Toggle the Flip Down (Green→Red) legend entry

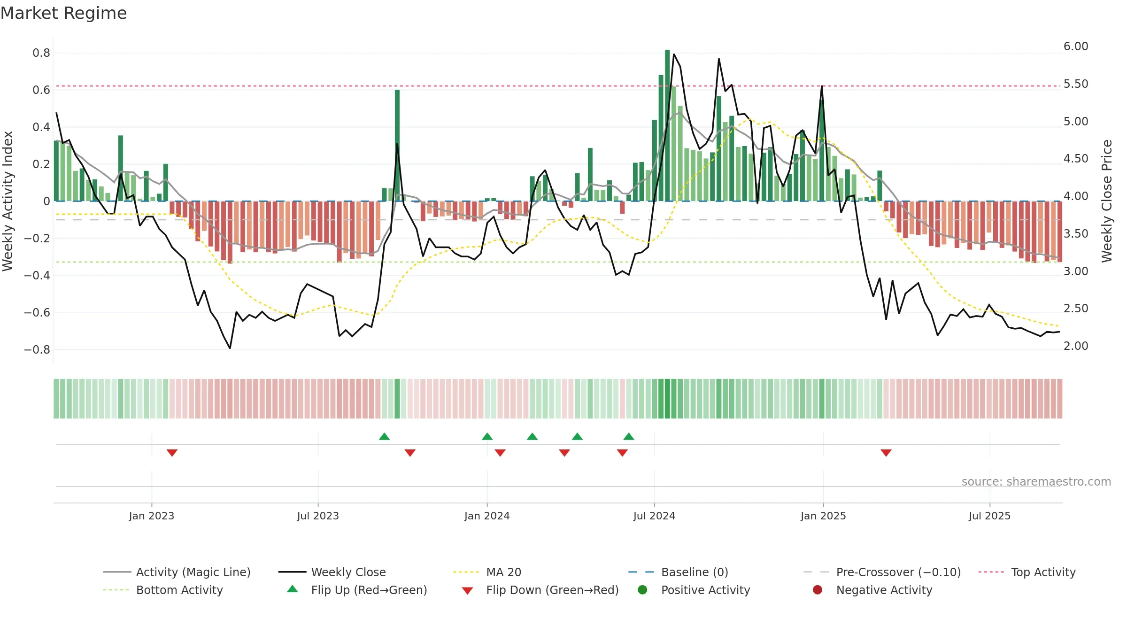pyautogui.click(x=540, y=590)
